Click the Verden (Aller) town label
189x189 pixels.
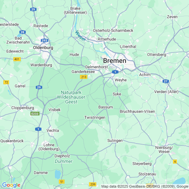[166, 92]
